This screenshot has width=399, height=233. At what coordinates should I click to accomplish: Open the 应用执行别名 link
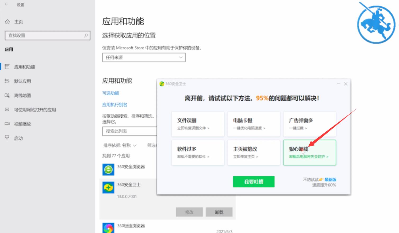pos(115,105)
